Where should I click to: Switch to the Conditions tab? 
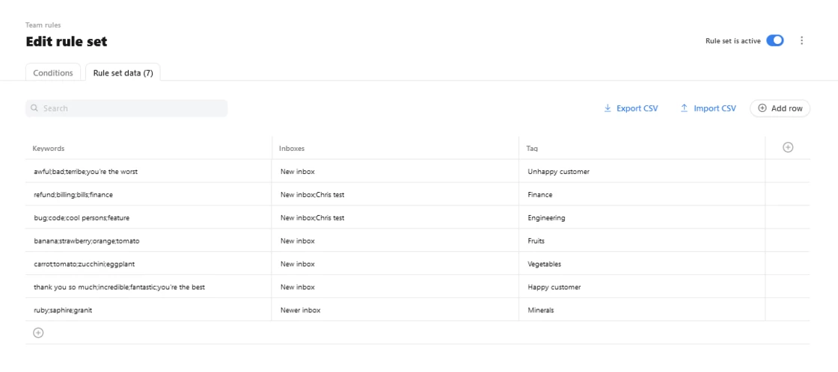tap(53, 73)
